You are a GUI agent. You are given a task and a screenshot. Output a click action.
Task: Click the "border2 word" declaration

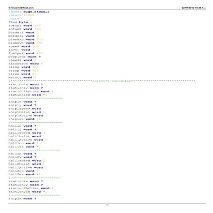(x=24, y=36)
